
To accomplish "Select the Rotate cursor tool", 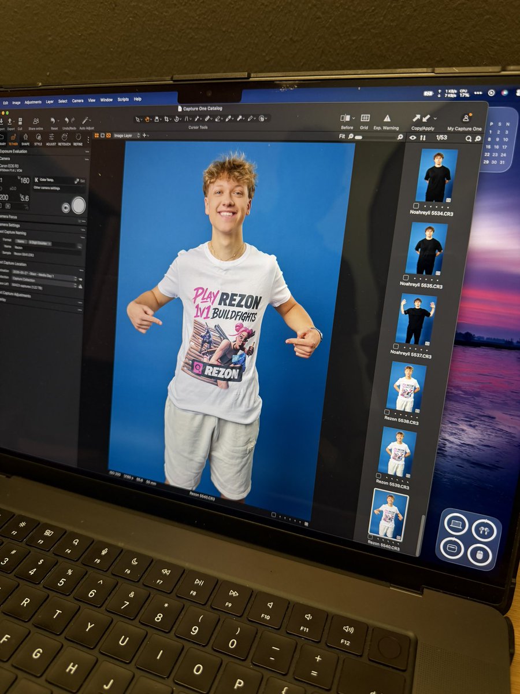I will [x=176, y=119].
